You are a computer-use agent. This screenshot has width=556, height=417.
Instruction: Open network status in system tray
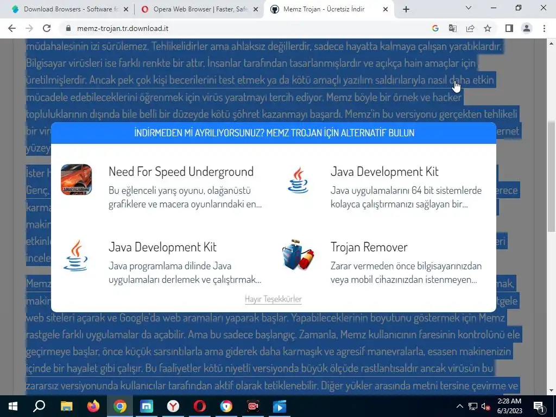473,406
